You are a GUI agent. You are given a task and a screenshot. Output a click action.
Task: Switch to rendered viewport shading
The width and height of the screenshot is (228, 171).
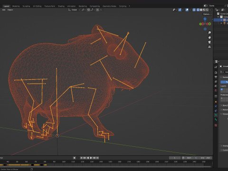(x=207, y=10)
